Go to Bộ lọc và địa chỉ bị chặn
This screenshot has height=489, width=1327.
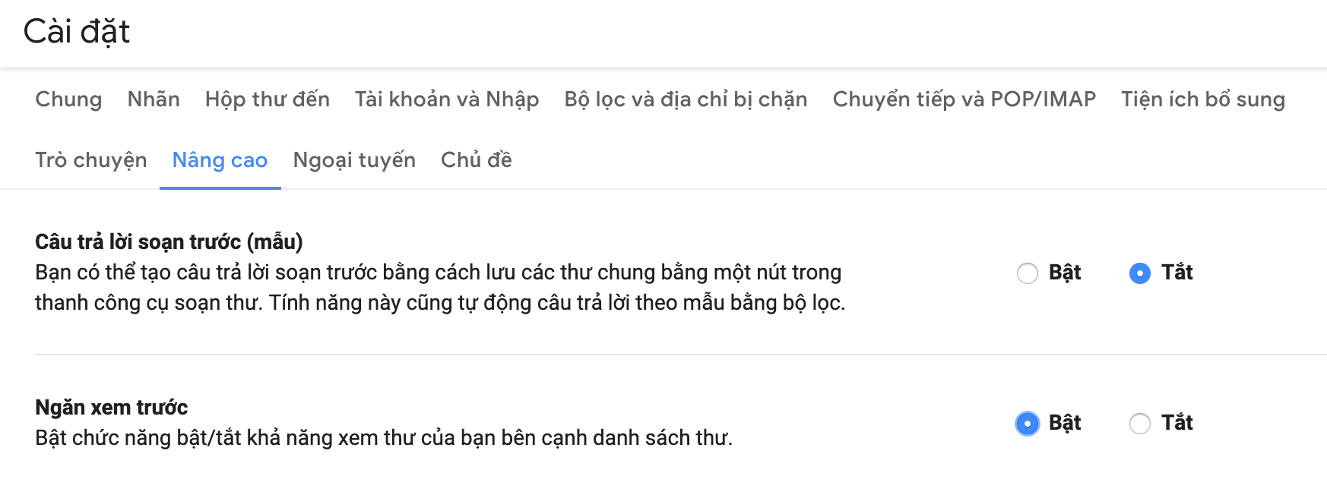(685, 99)
